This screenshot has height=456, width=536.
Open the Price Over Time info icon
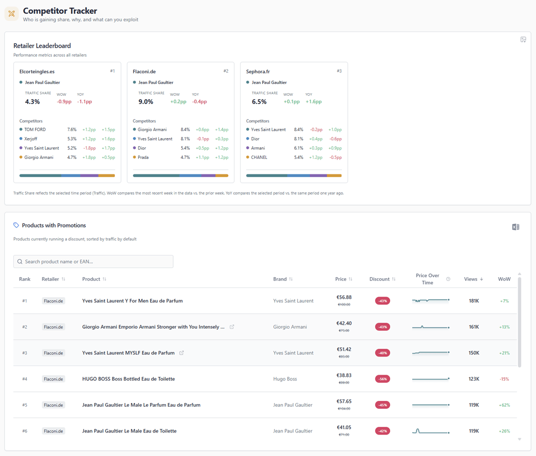pyautogui.click(x=448, y=279)
